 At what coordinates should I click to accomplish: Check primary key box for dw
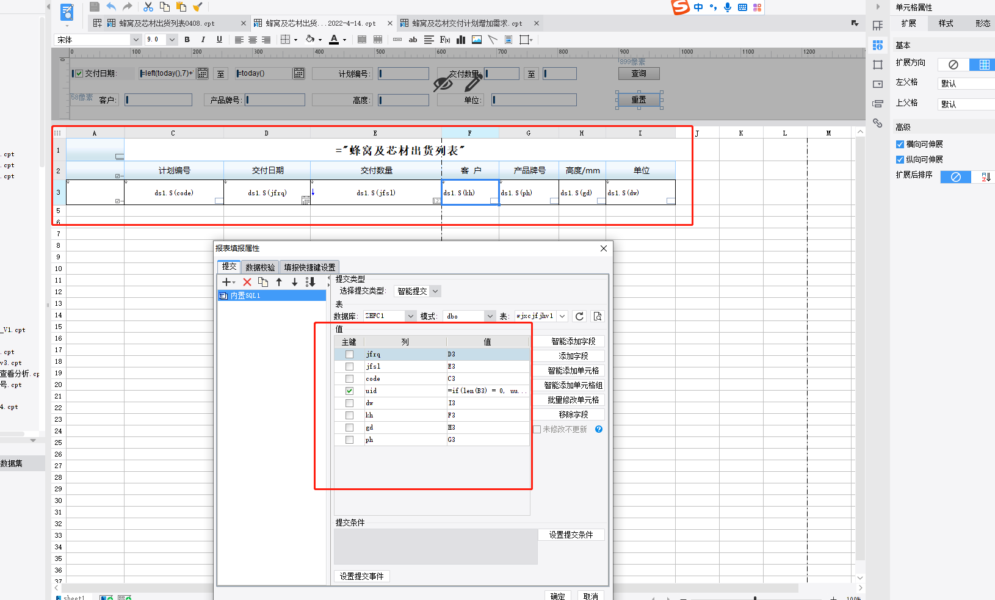(349, 403)
